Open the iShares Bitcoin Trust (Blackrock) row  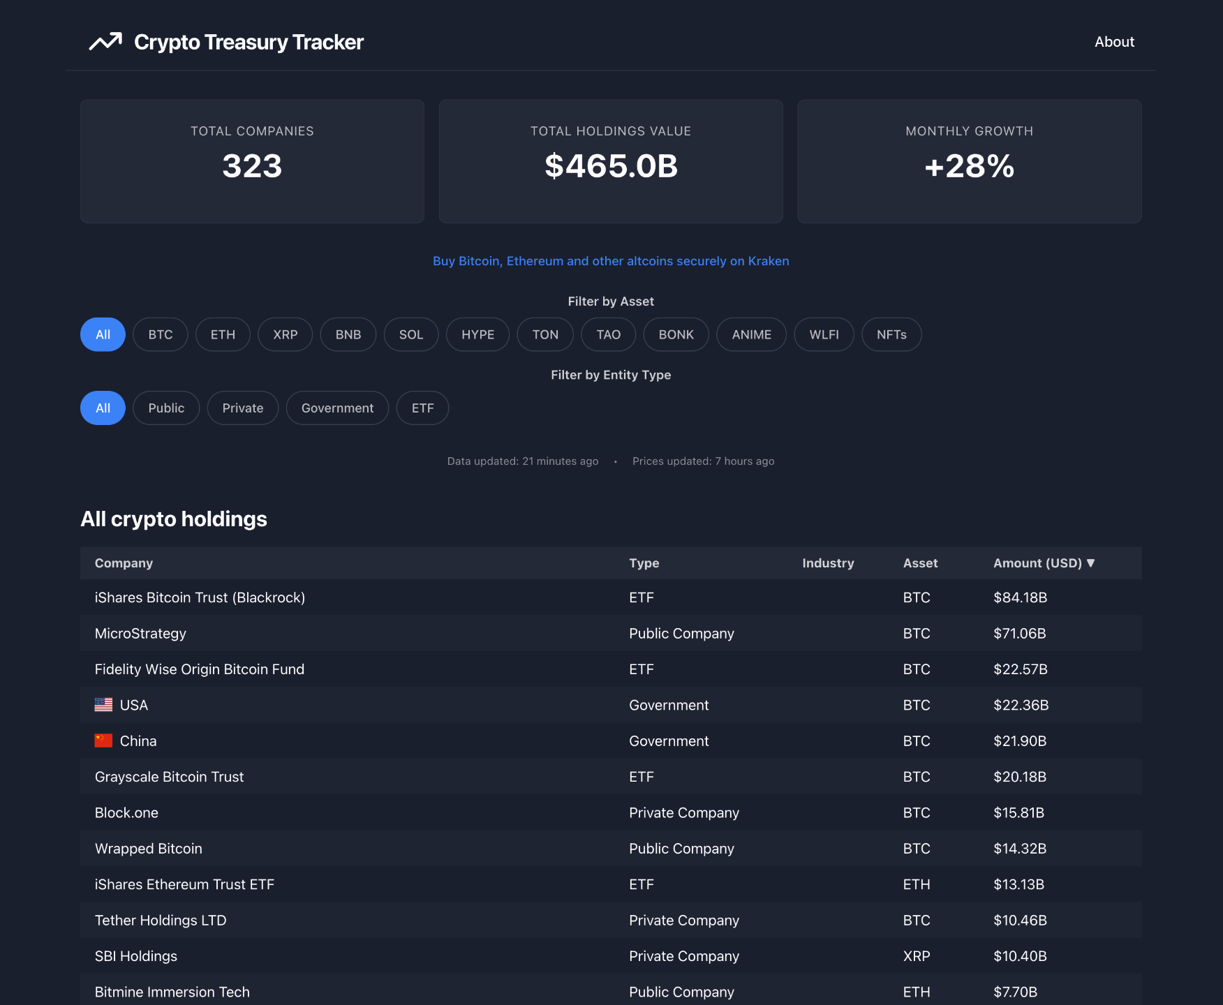(x=611, y=597)
